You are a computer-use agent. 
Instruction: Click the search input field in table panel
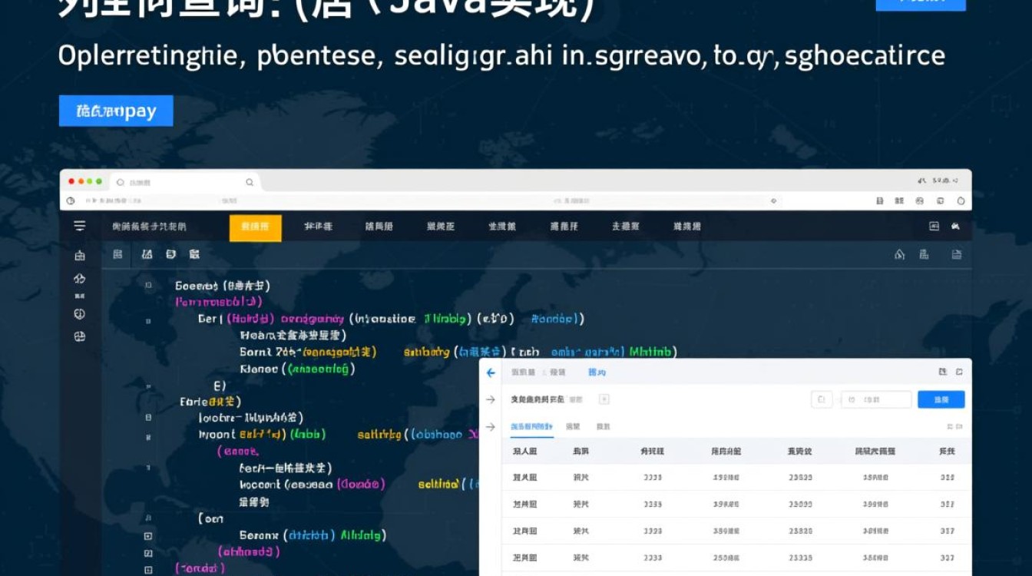click(x=876, y=399)
